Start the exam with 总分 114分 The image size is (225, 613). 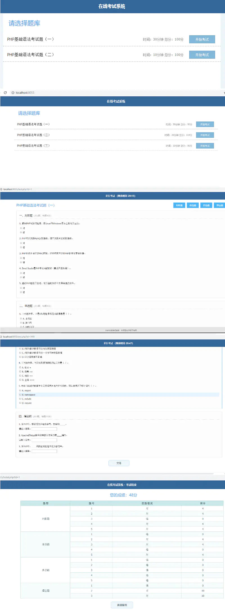pyautogui.click(x=205, y=135)
